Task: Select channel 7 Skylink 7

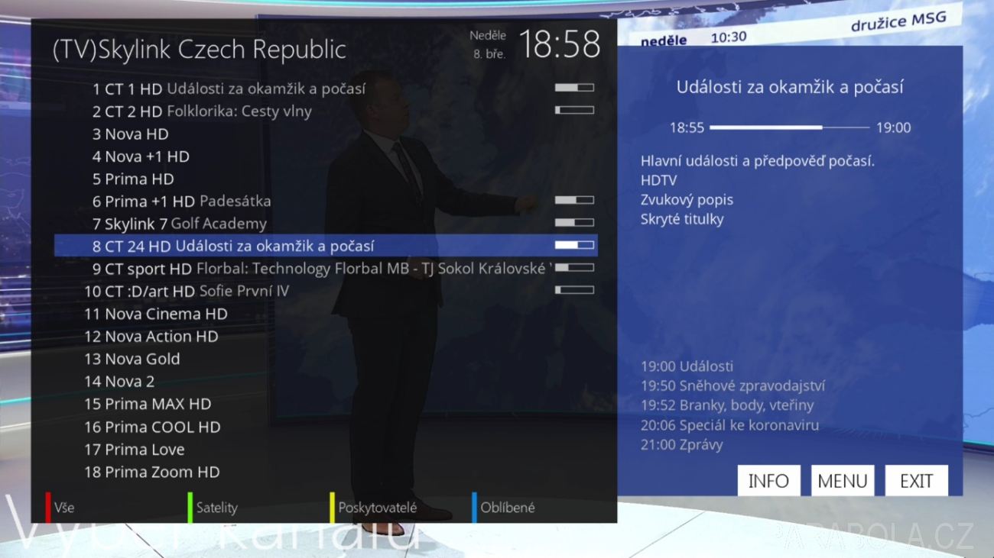Action: pos(326,224)
